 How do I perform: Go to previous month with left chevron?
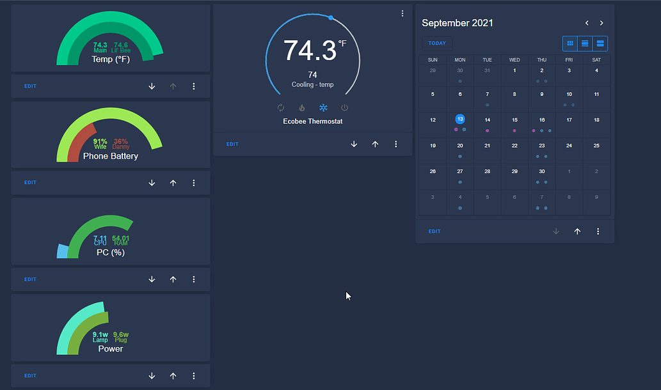tap(587, 22)
